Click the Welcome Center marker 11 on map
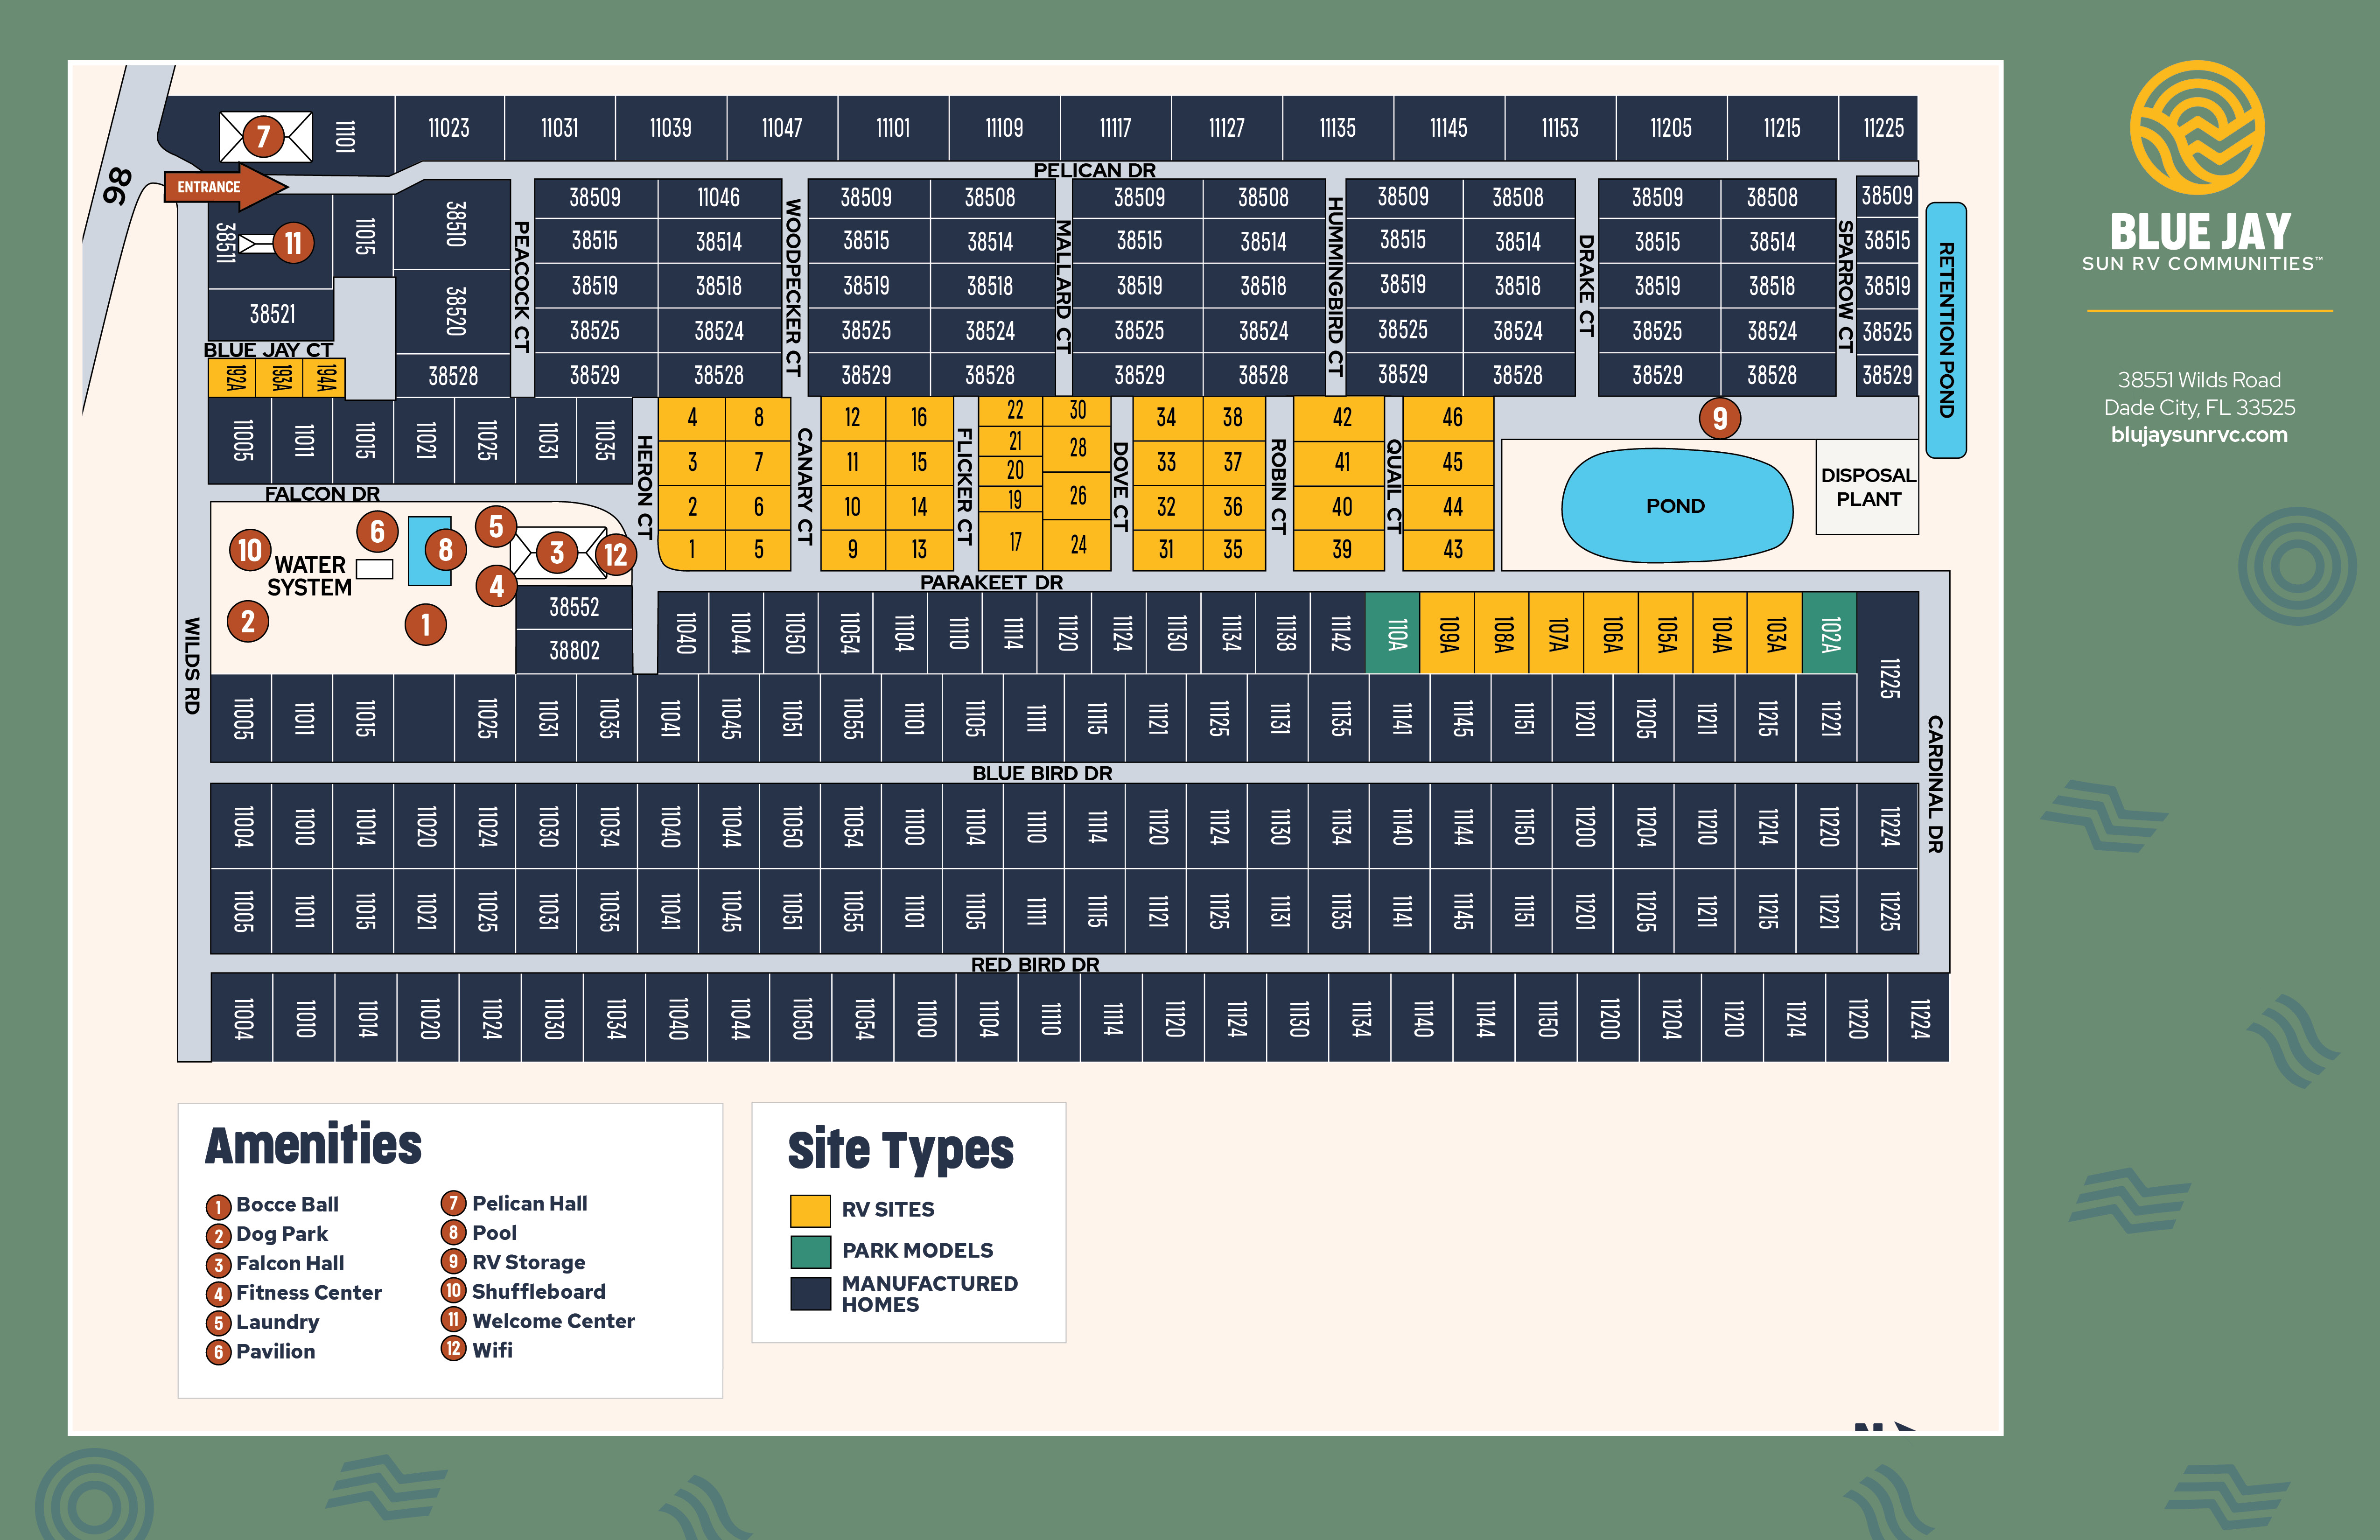 pyautogui.click(x=293, y=242)
